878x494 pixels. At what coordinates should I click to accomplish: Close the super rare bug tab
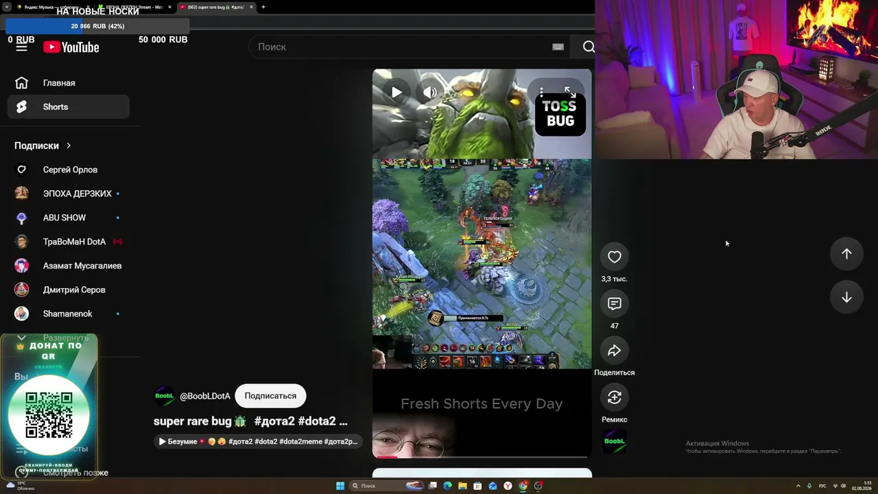251,7
